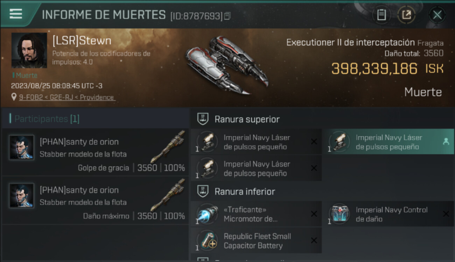The height and width of the screenshot is (262, 455).
Task: Select the Daño máximo participant entry
Action: (95, 200)
